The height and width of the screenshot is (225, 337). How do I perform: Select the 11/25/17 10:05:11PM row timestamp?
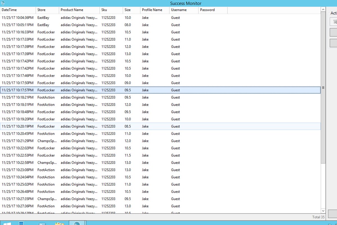(17, 25)
